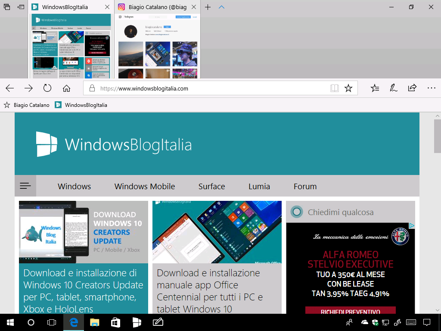Read the Office Centennial app installation article

210,291
